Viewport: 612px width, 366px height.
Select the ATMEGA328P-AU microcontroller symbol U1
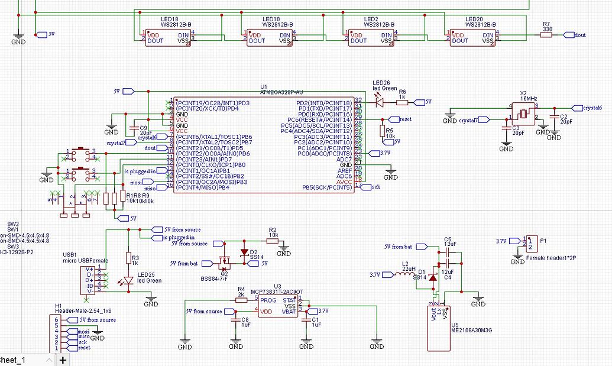[266, 145]
